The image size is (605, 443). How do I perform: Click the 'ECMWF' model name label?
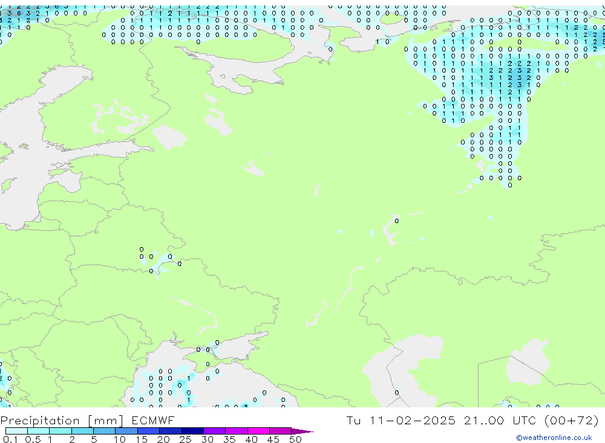153,420
